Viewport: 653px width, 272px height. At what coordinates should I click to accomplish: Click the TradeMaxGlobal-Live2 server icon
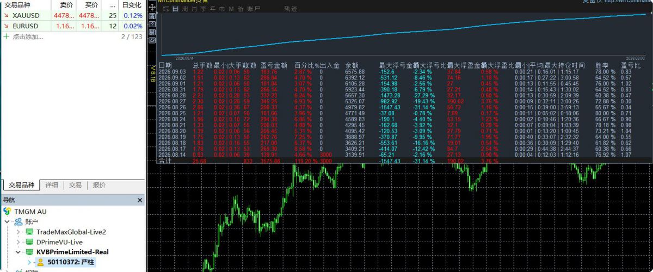[29, 232]
